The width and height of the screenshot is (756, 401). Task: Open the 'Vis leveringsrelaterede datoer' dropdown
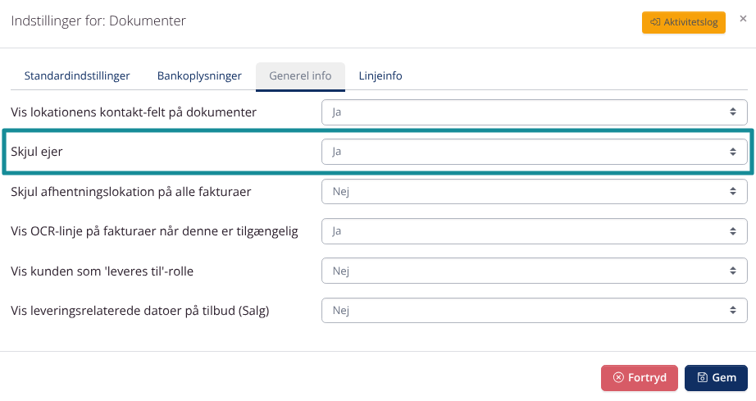click(x=534, y=311)
